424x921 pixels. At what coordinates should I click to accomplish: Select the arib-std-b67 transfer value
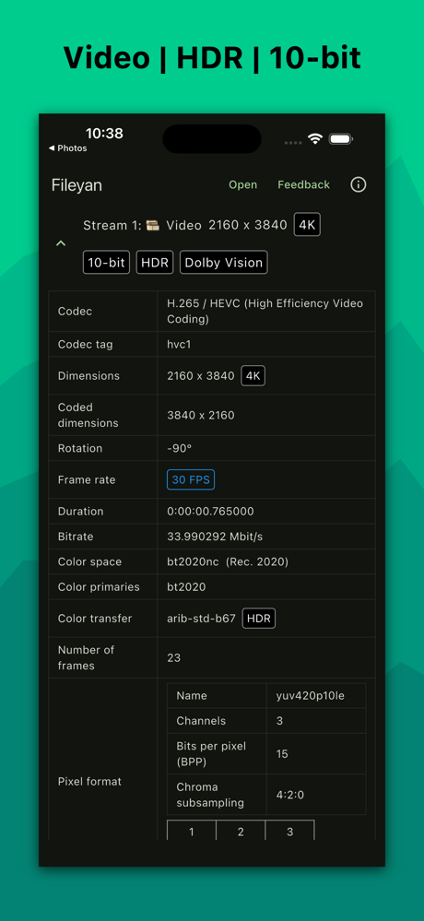pyautogui.click(x=202, y=619)
